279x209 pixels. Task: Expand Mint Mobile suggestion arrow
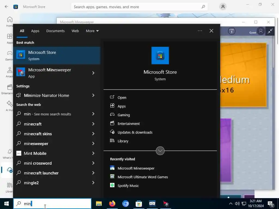(x=93, y=153)
